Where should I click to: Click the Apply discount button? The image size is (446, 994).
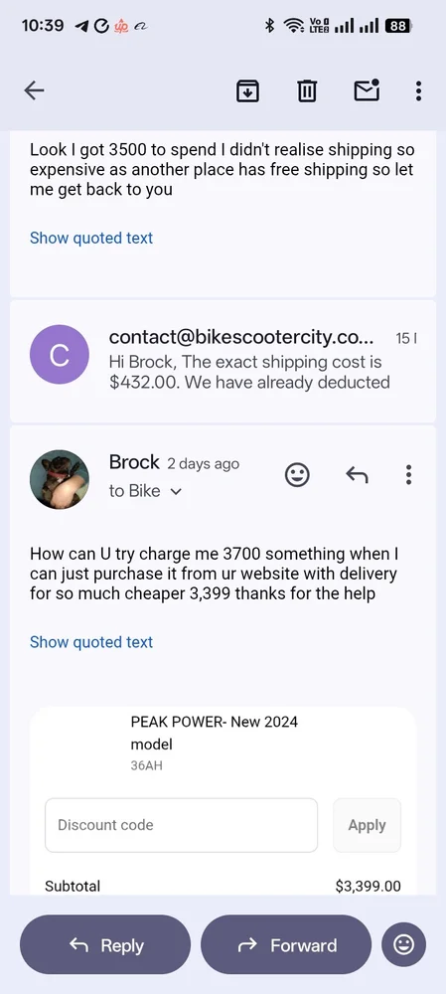coord(367,825)
